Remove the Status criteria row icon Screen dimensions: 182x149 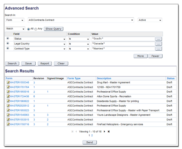point(8,38)
